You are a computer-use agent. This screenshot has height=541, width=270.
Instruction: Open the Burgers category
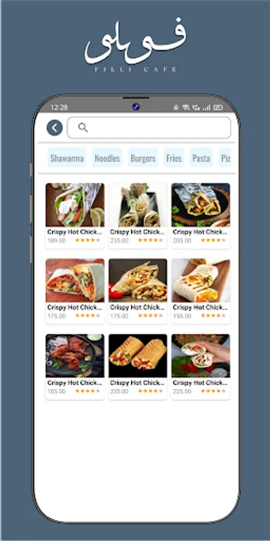143,159
